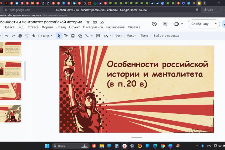Show hidden tray icons chevron
This screenshot has height=150, width=225.
tap(197, 146)
